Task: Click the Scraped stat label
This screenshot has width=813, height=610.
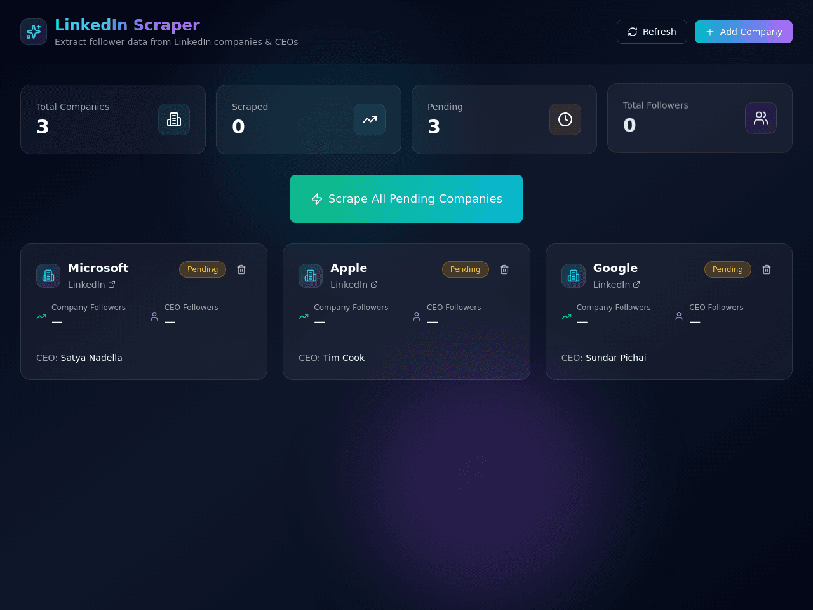Action: [x=250, y=107]
